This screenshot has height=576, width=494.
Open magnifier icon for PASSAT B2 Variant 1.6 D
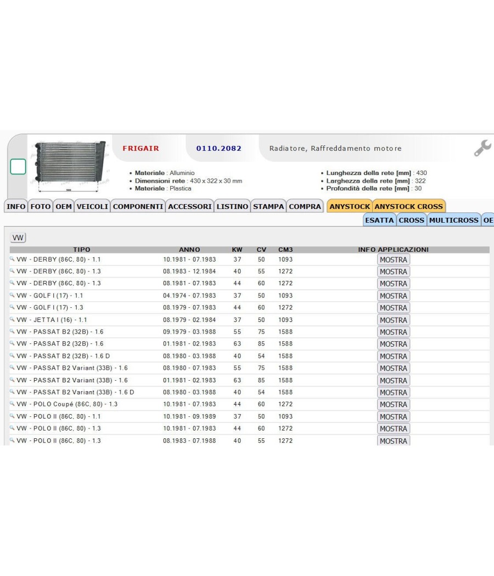point(12,392)
